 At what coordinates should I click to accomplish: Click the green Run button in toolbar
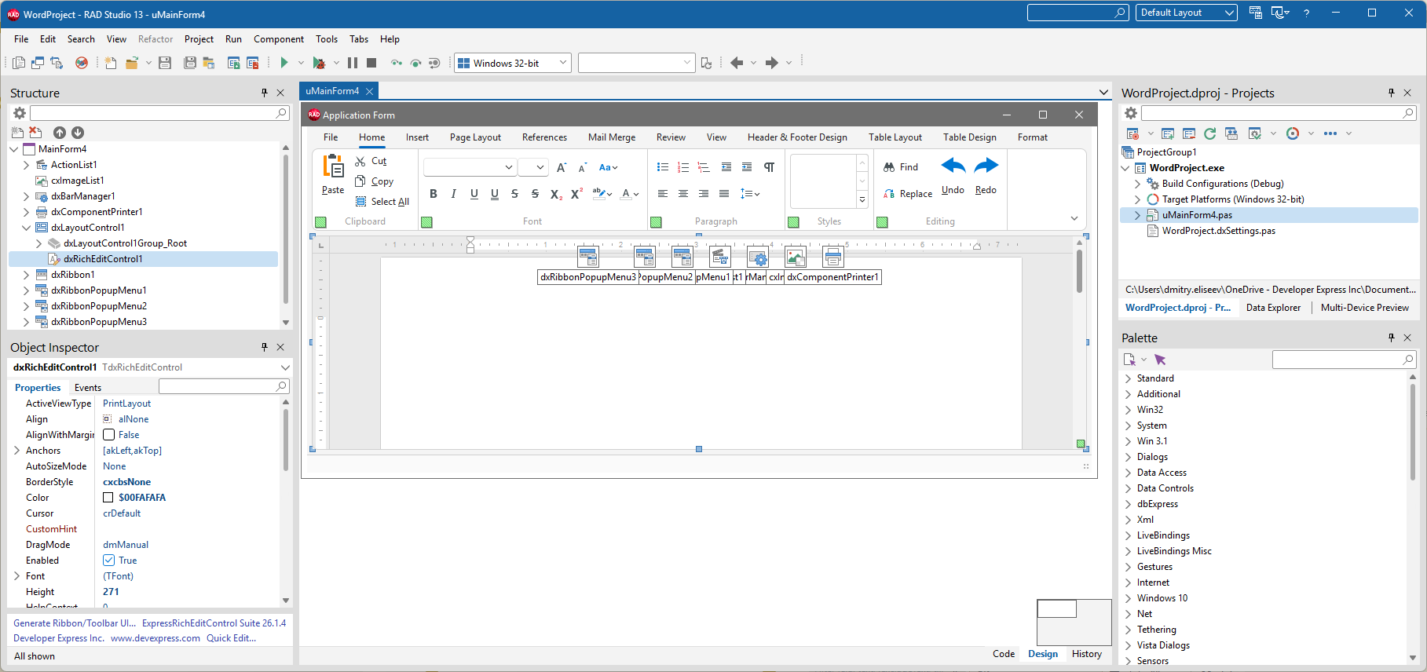click(284, 63)
